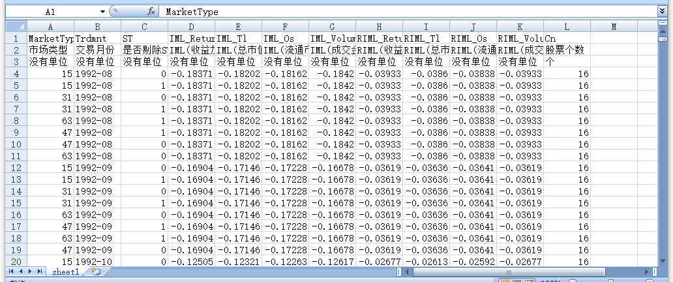This screenshot has width=673, height=282.
Task: Click cell A8 with value 63
Action: [51, 120]
